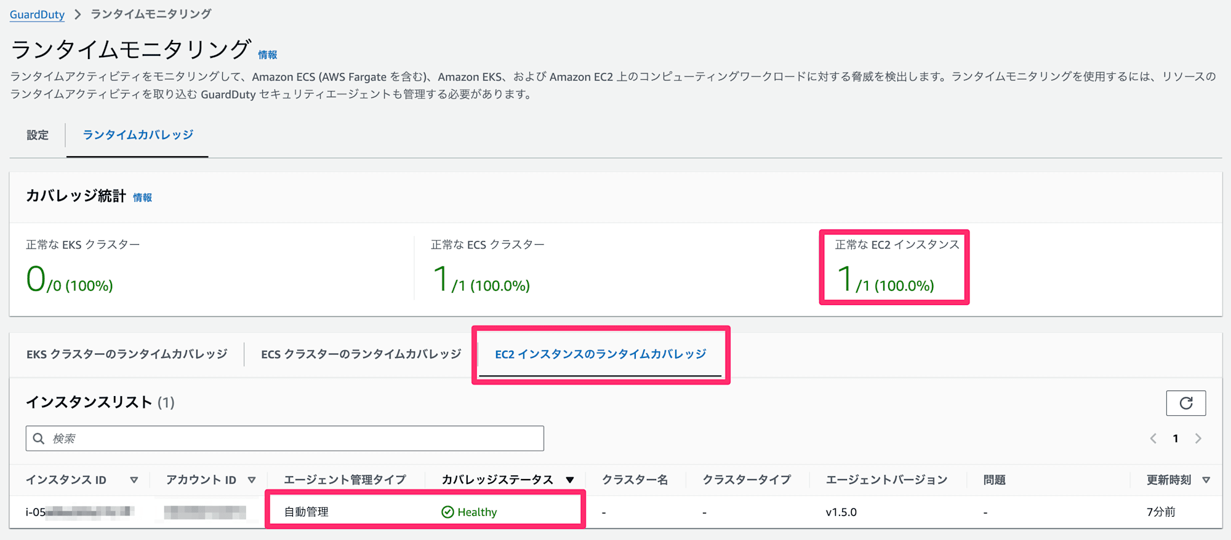Viewport: 1231px width, 540px height.
Task: Click 情報 link next to カバレッジ統計
Action: (142, 197)
